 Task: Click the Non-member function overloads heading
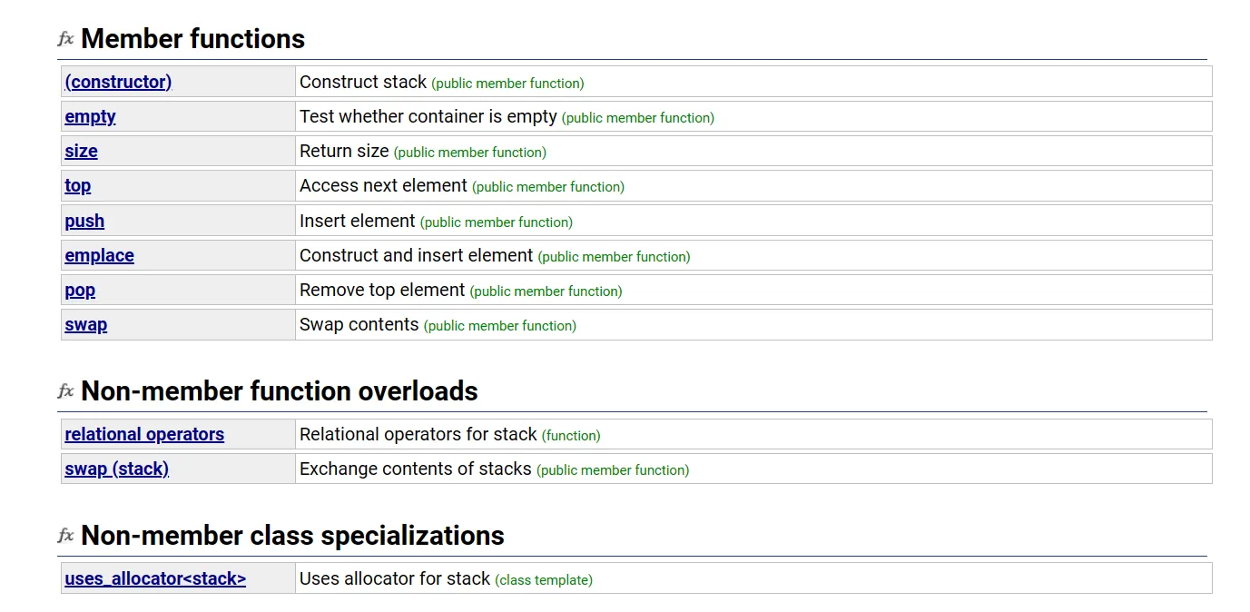coord(279,391)
